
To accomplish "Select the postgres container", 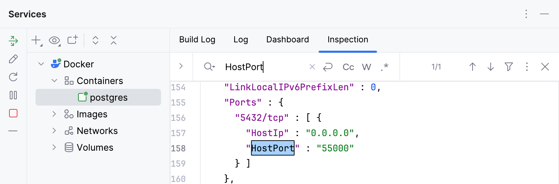I will (108, 97).
